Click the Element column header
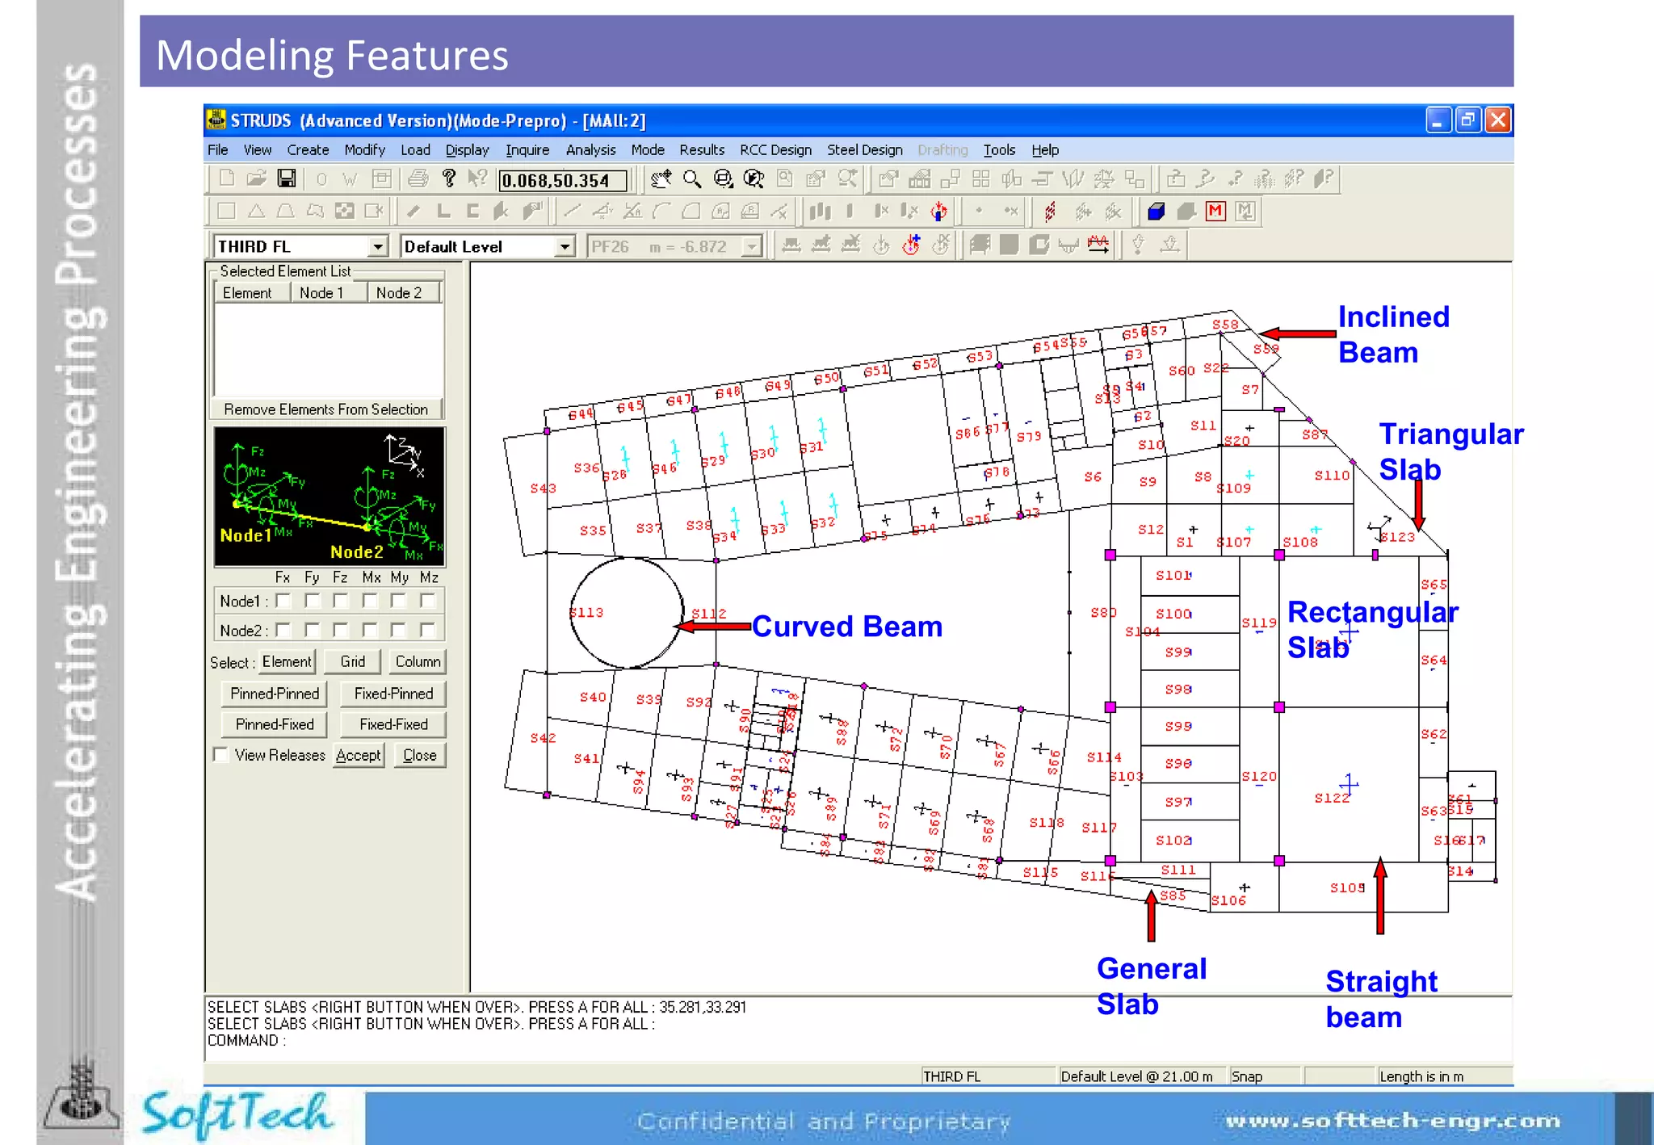The height and width of the screenshot is (1145, 1654). click(252, 293)
